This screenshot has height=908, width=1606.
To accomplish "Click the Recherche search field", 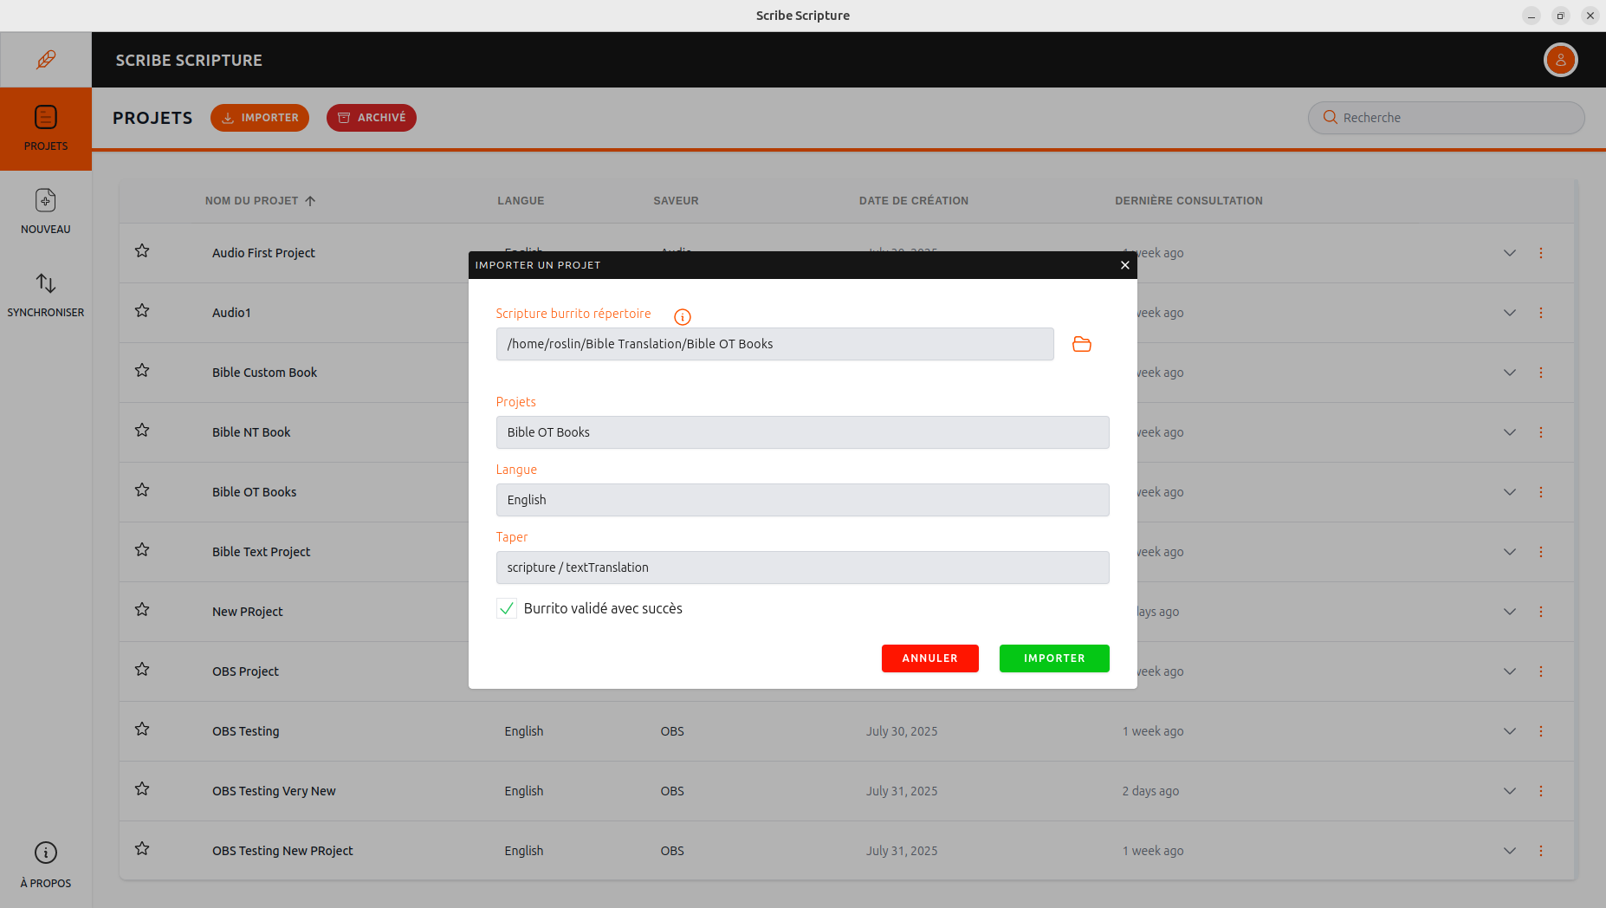I will pos(1447,118).
